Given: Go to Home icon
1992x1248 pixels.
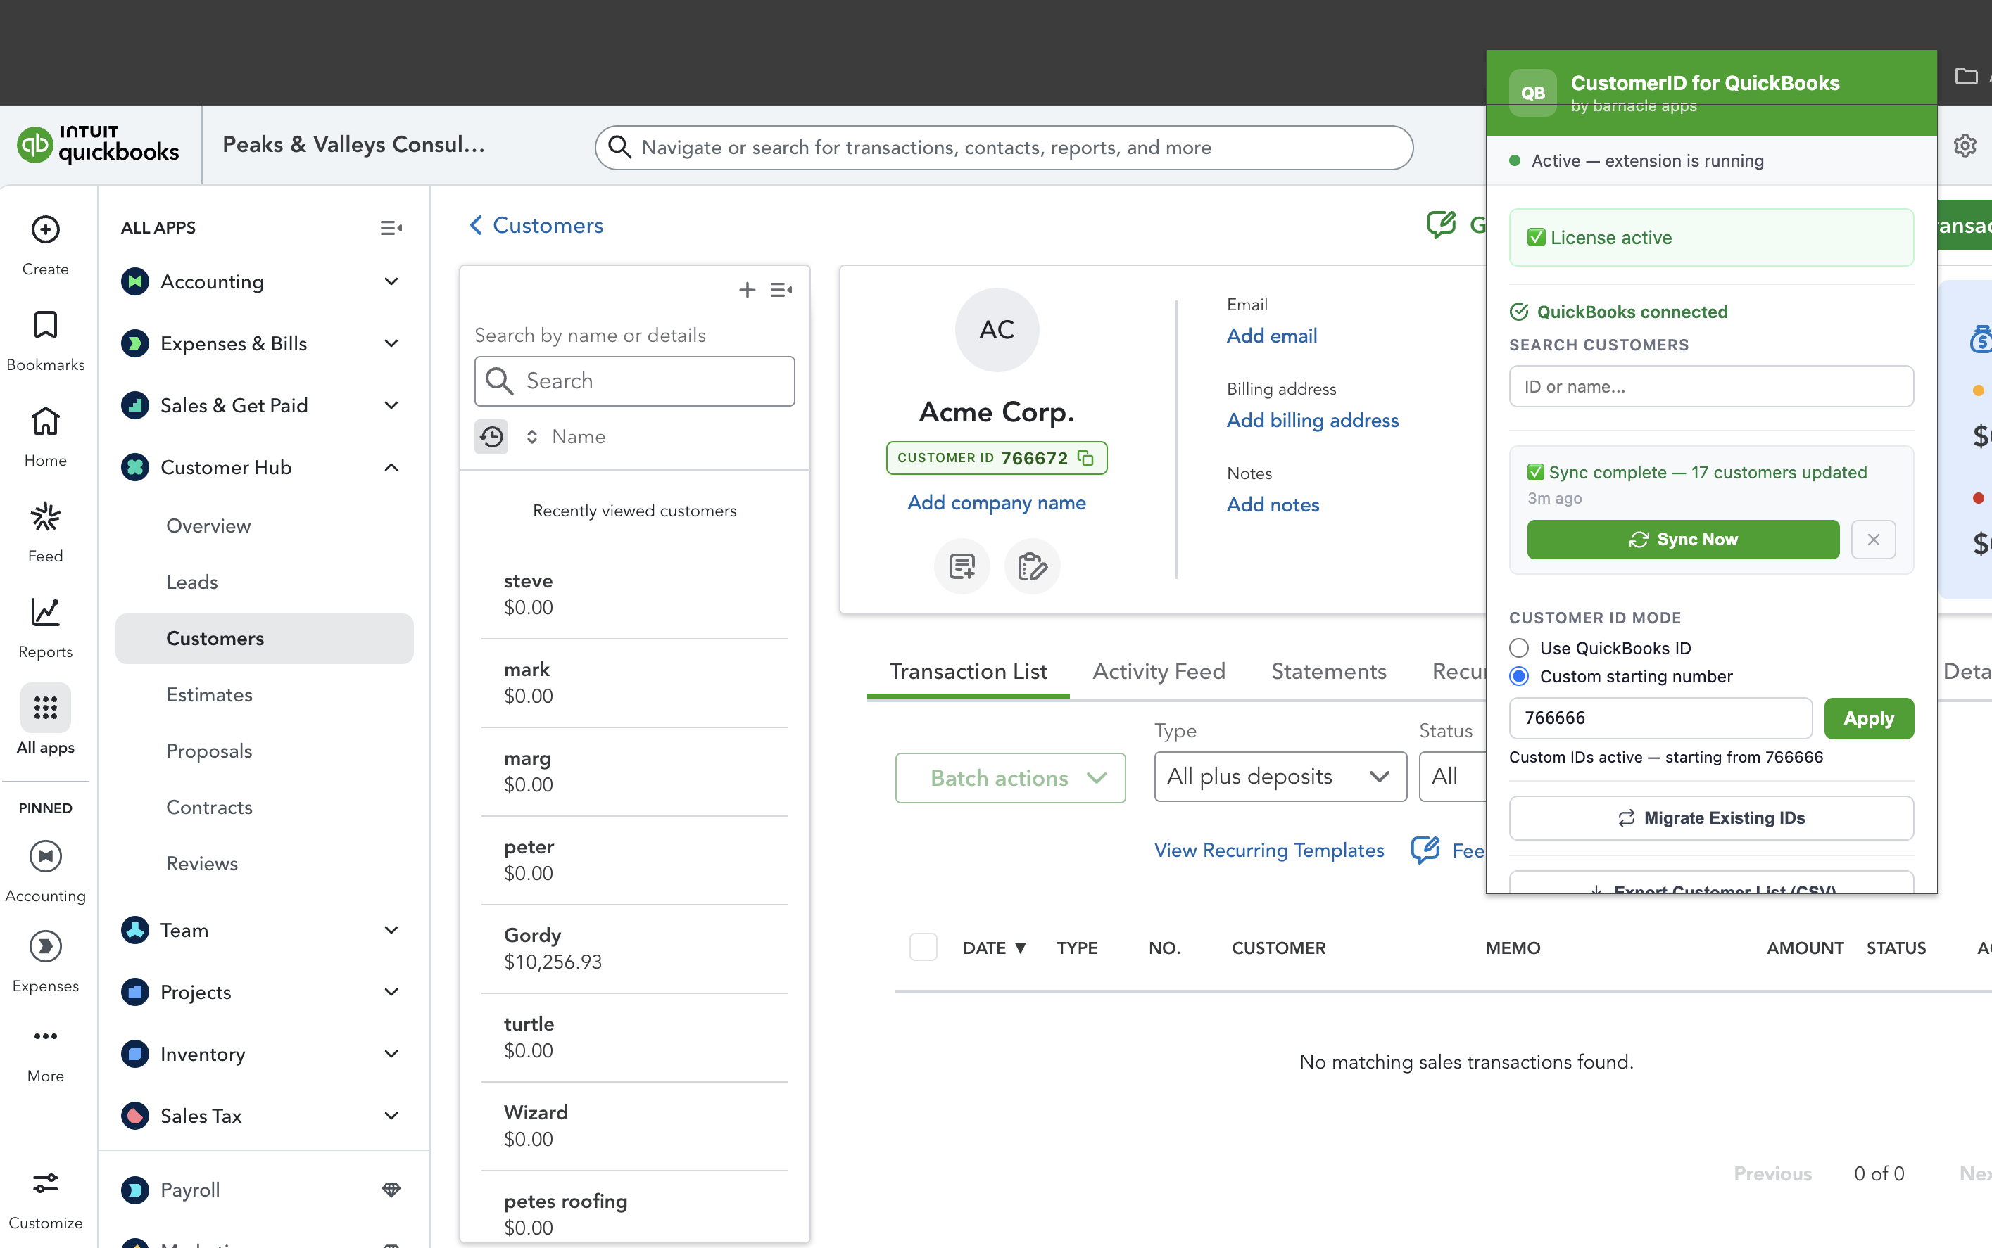Looking at the screenshot, I should [46, 421].
